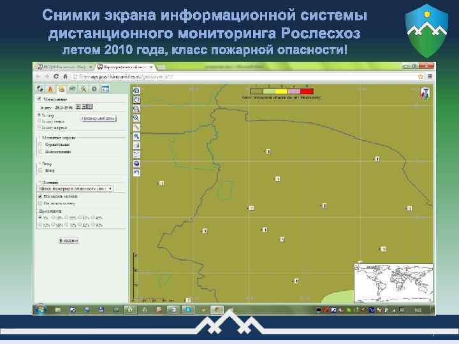Toggle the unchecked checkbox under the show-values option
The image size is (459, 344).
click(x=40, y=203)
